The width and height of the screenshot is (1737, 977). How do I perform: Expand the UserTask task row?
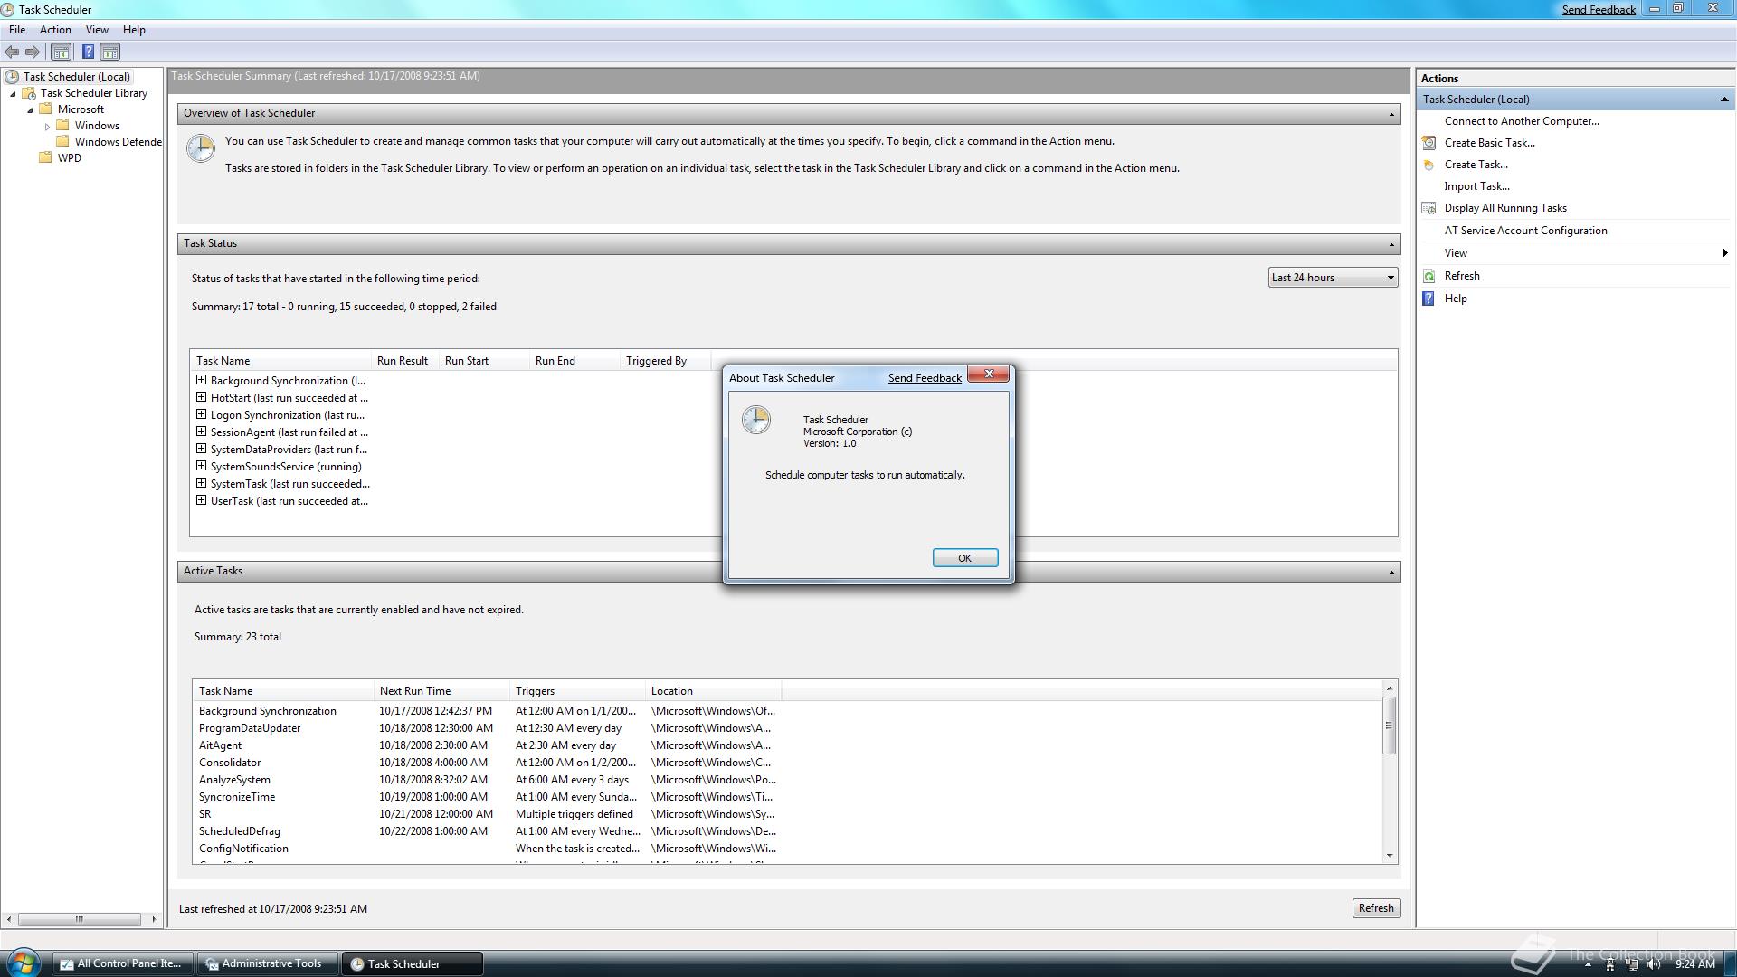click(x=201, y=500)
